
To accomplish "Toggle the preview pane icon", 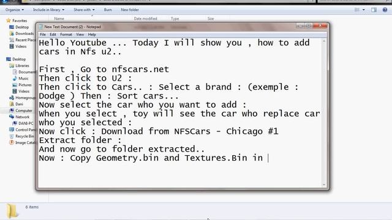I will 374,10.
